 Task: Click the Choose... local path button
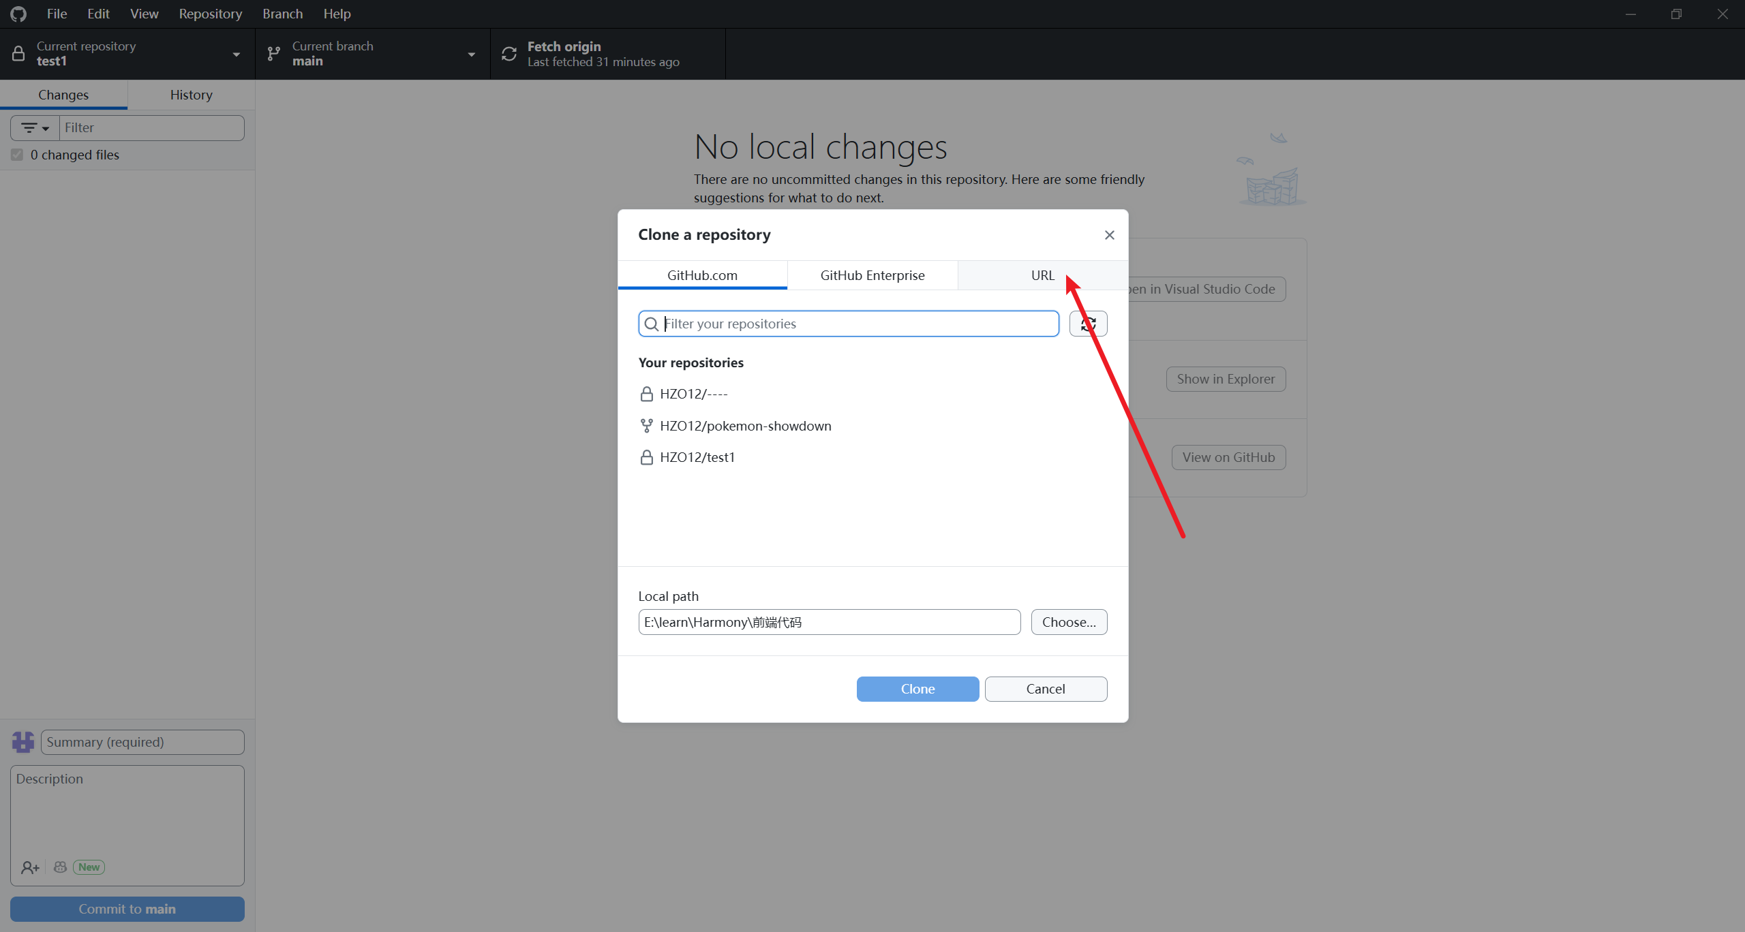[1068, 622]
